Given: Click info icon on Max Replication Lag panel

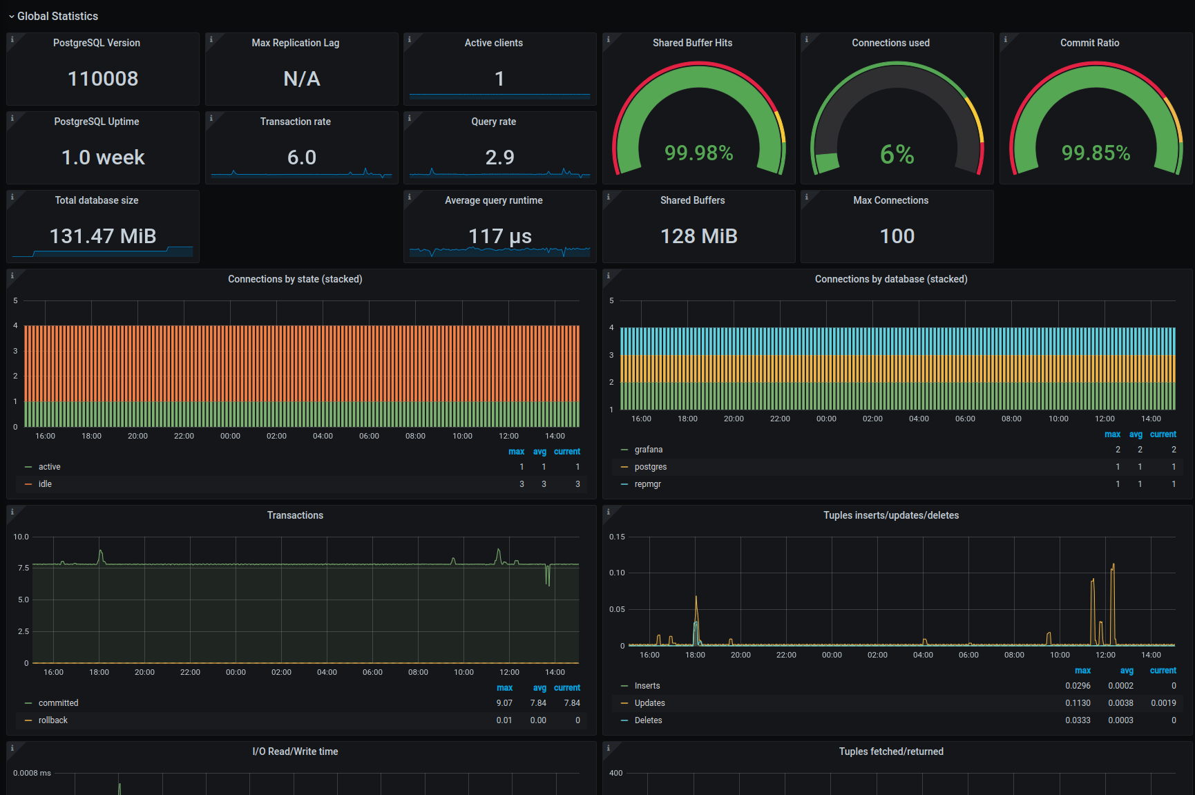Looking at the screenshot, I should point(211,39).
